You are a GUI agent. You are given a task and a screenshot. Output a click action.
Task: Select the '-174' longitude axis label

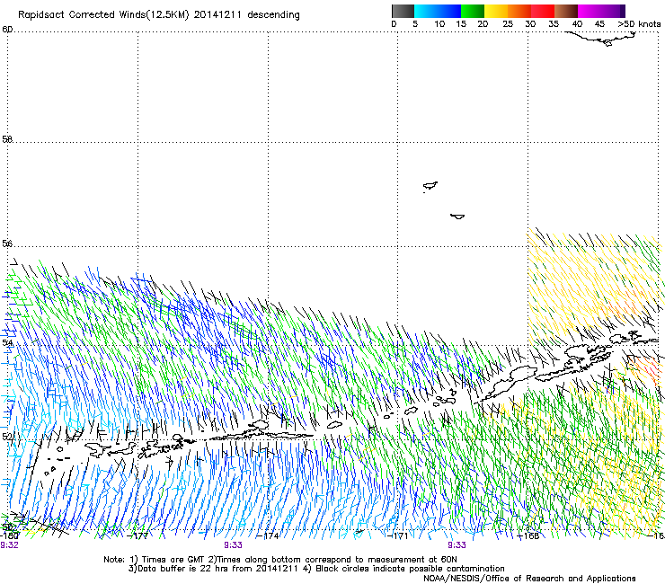(x=268, y=536)
